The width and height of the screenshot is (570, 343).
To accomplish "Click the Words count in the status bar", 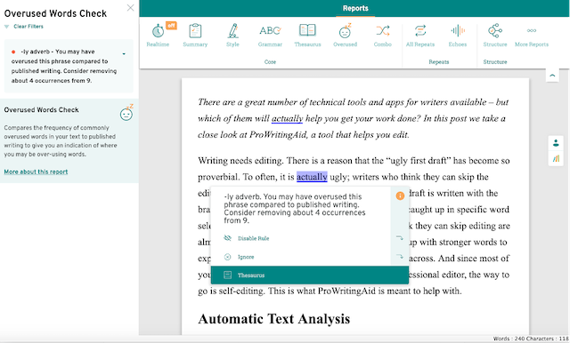I will pyautogui.click(x=509, y=339).
